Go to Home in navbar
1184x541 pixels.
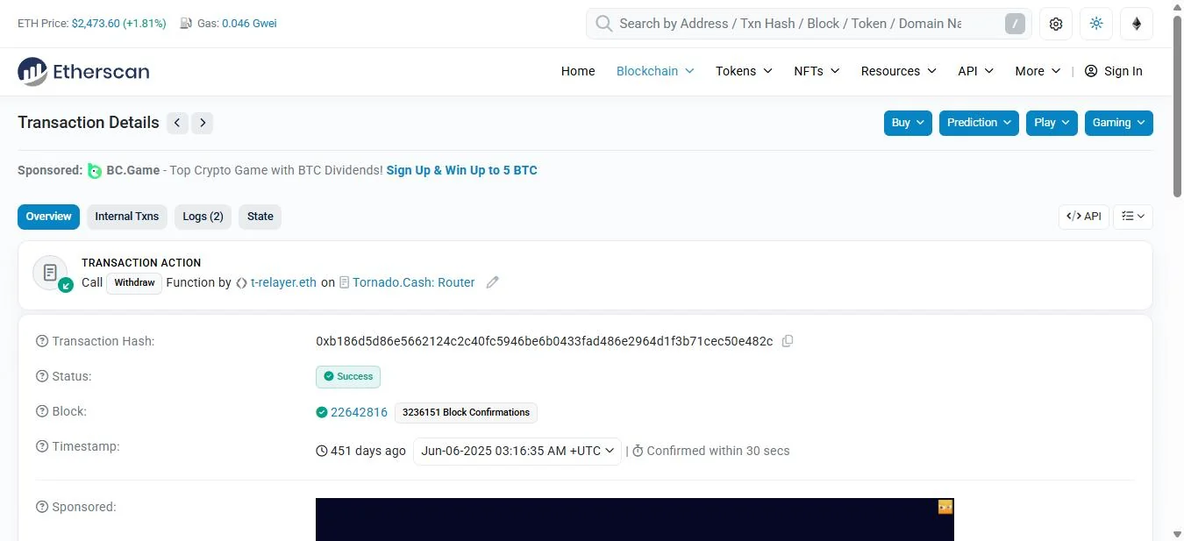coord(578,71)
